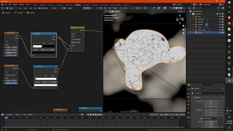Switch to the Layout workspace tab
Viewport: 233px width, 131px height.
coord(35,5)
